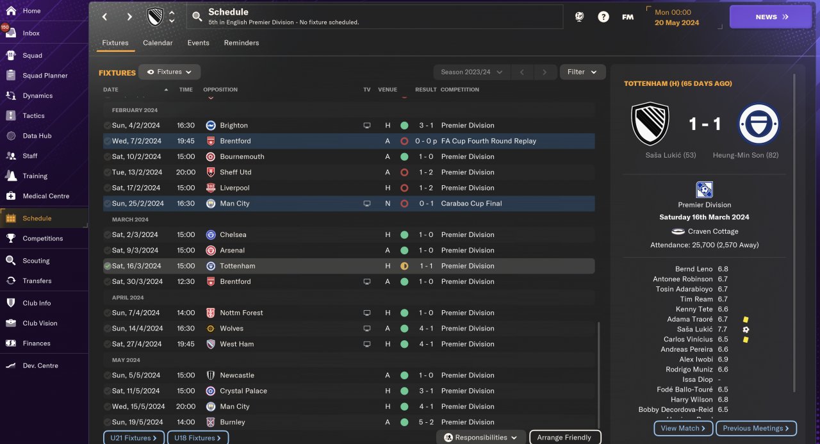The height and width of the screenshot is (444, 820).
Task: Switch to the Calendar tab
Action: [158, 43]
